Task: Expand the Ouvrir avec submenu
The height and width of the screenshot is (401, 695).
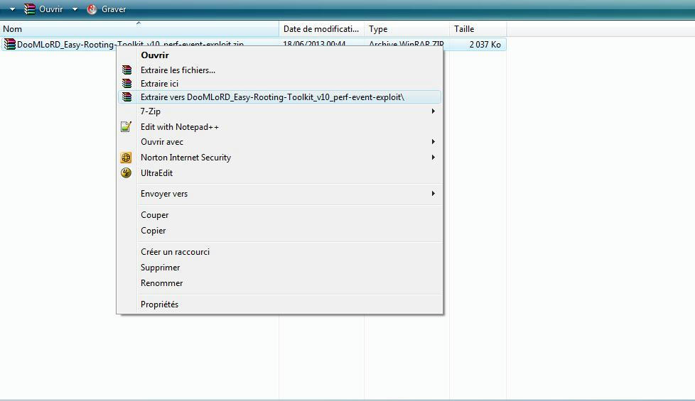Action: pyautogui.click(x=280, y=142)
